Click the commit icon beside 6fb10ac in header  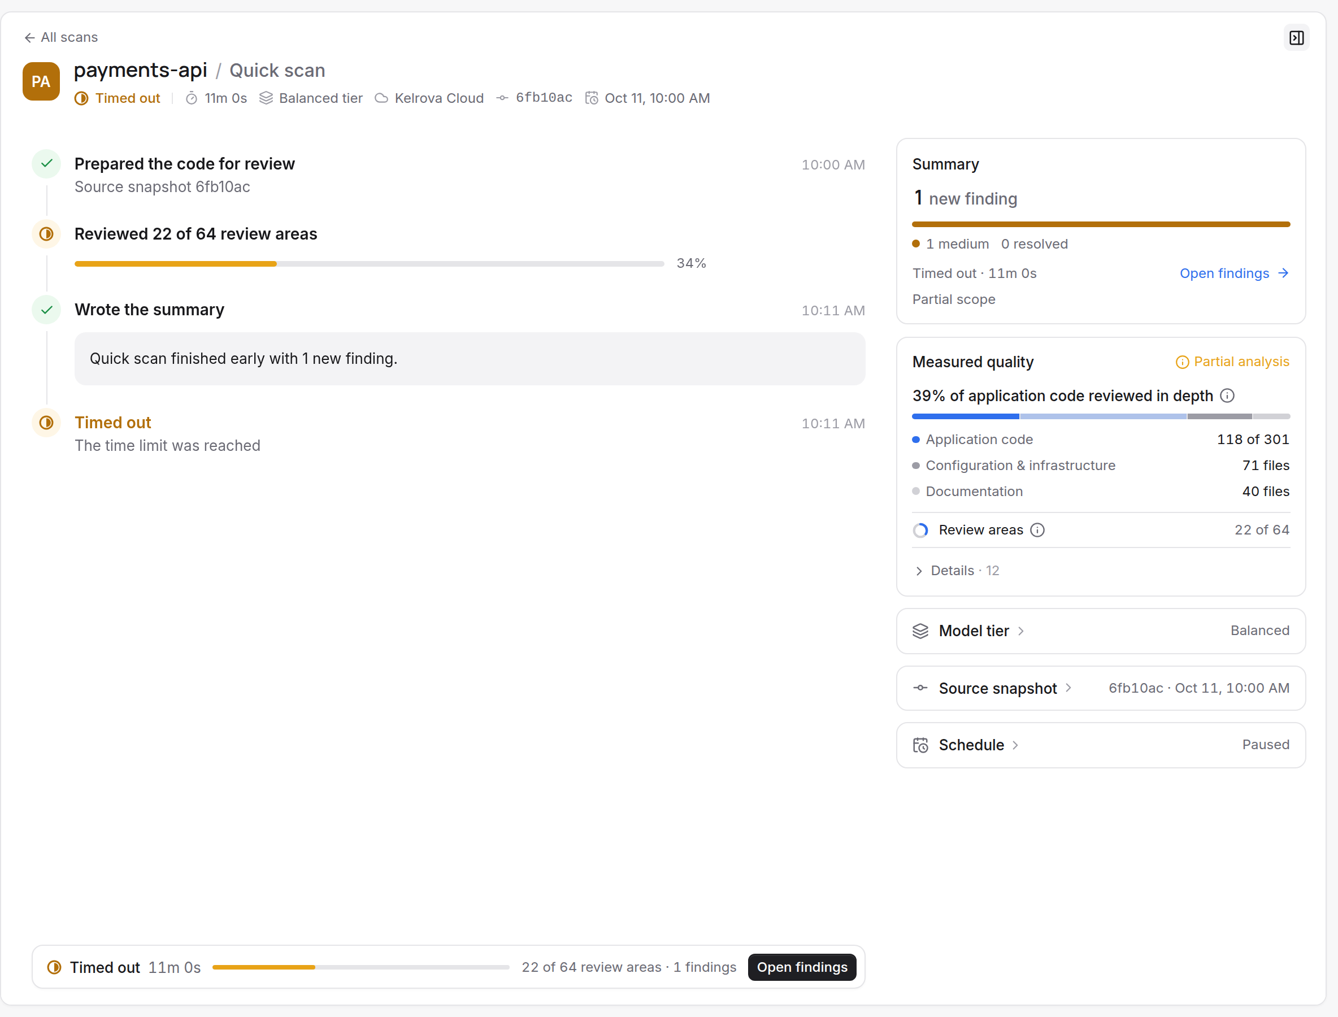tap(502, 98)
